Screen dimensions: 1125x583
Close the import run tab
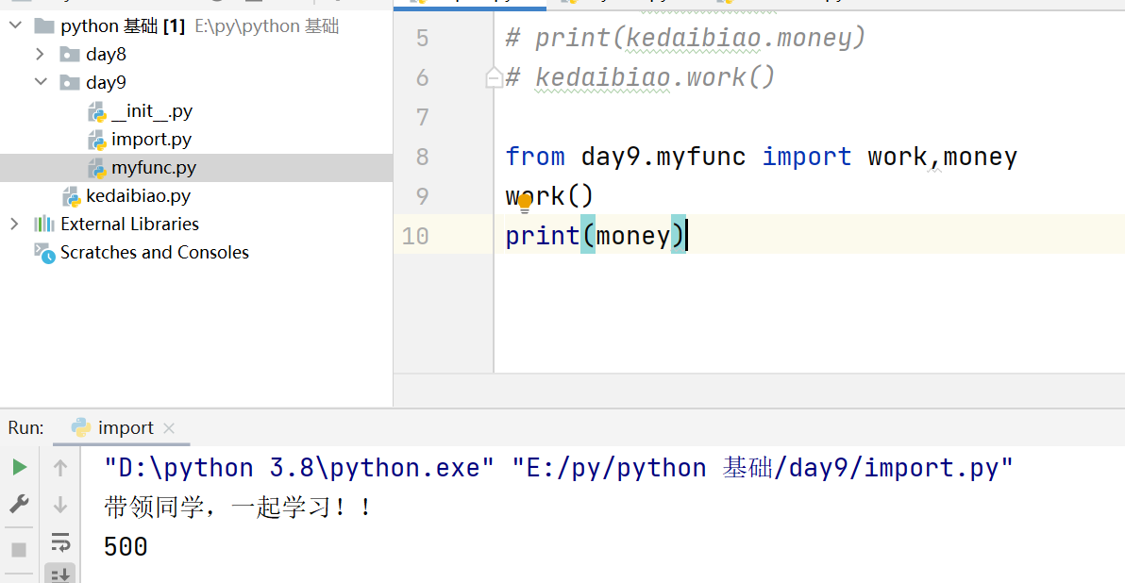pos(170,428)
